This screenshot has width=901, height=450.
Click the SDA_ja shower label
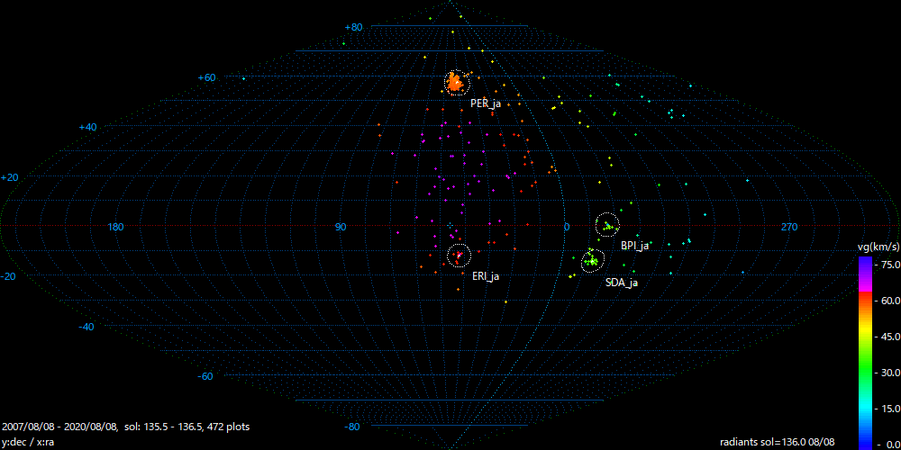click(622, 283)
